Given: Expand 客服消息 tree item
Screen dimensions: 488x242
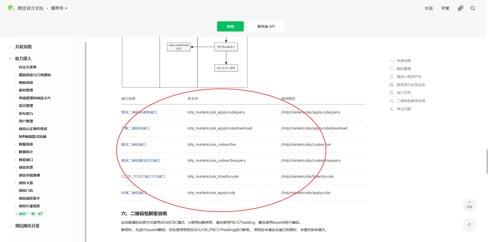Looking at the screenshot, I should coord(15,144).
